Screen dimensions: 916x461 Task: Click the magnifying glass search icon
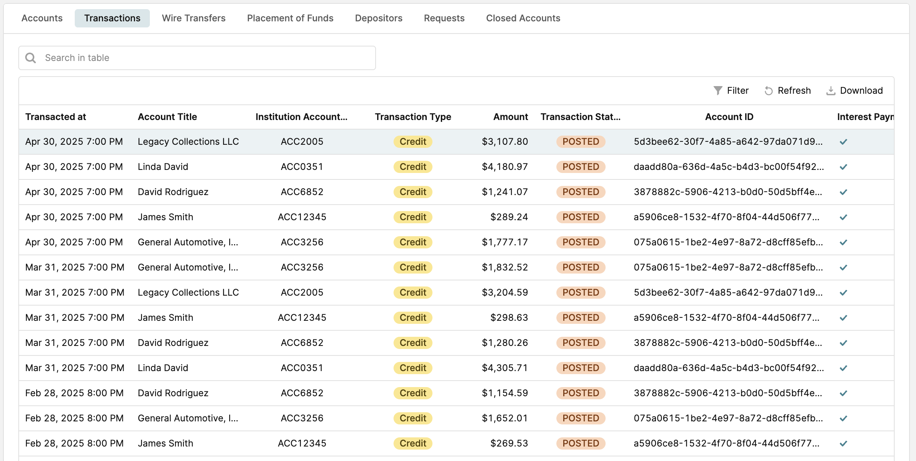click(x=31, y=58)
